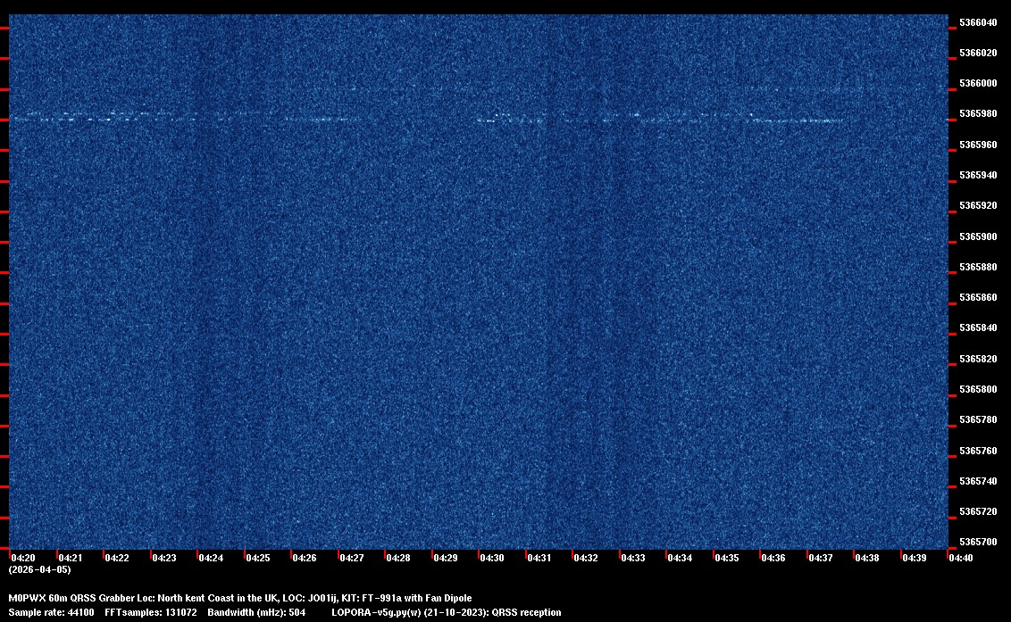Screen dimensions: 1011x622
Task: Click the Bandwidth (mHz): 504 text
Action: coord(256,612)
